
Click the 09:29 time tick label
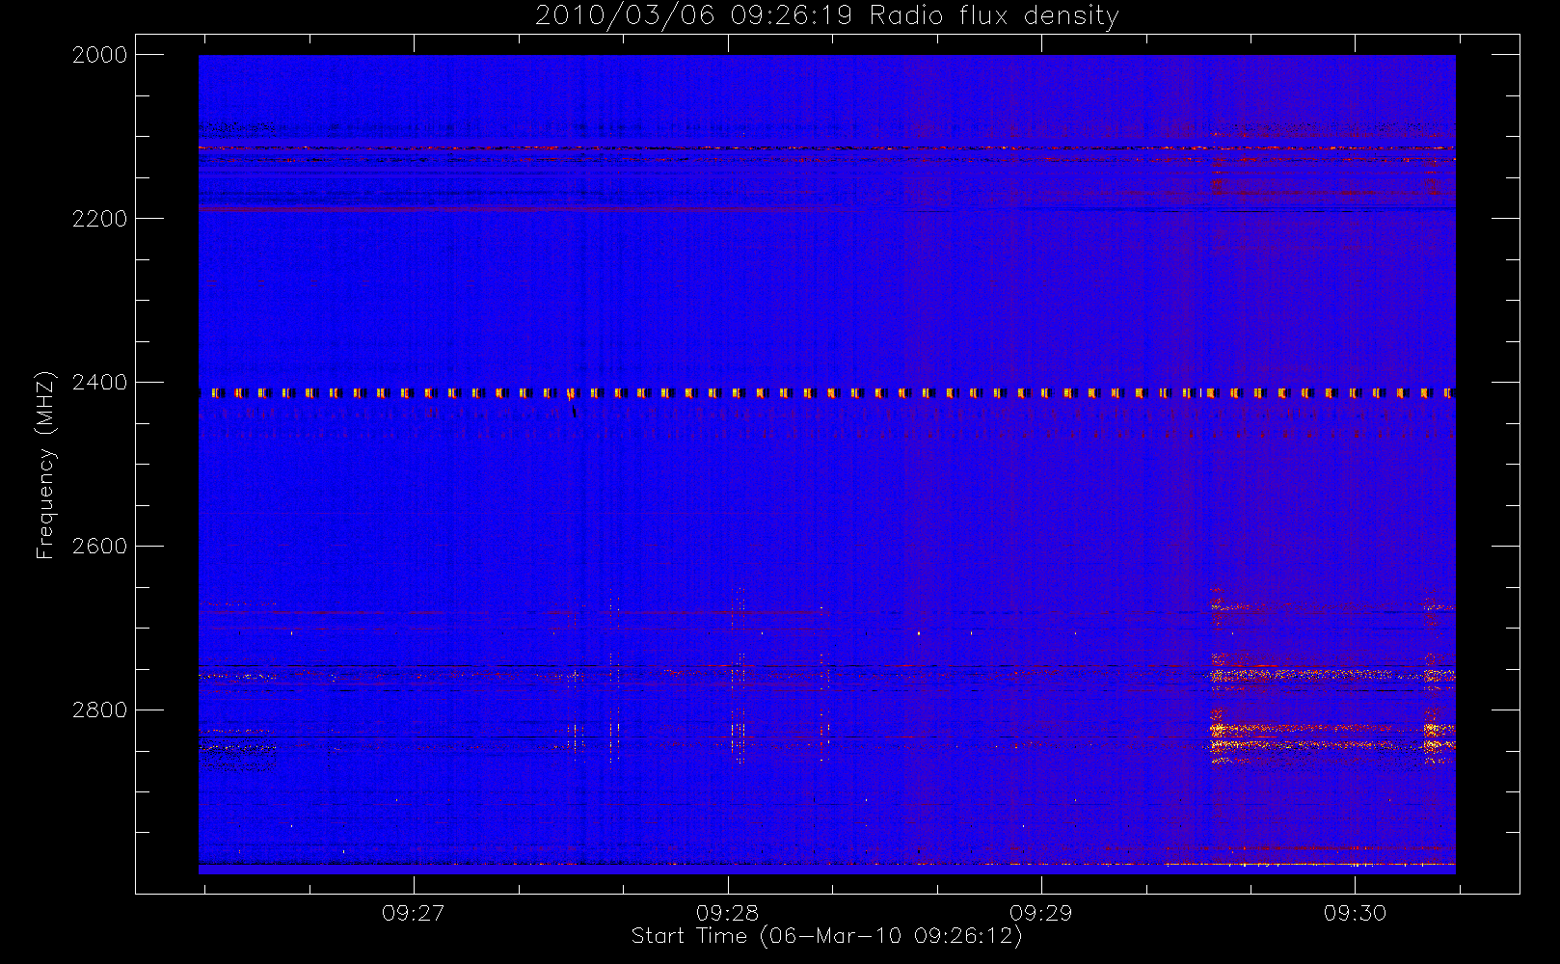1041,913
